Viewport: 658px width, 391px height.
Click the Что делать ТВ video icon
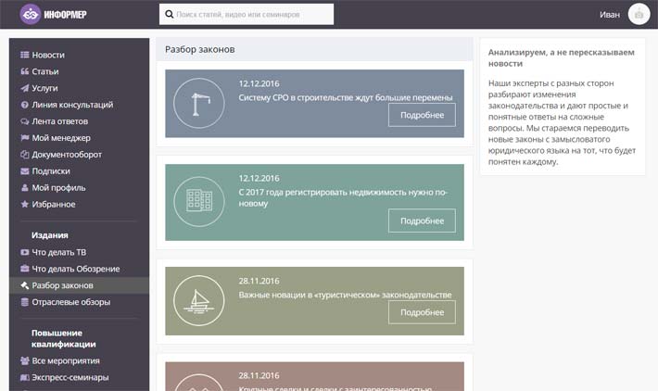tap(25, 252)
